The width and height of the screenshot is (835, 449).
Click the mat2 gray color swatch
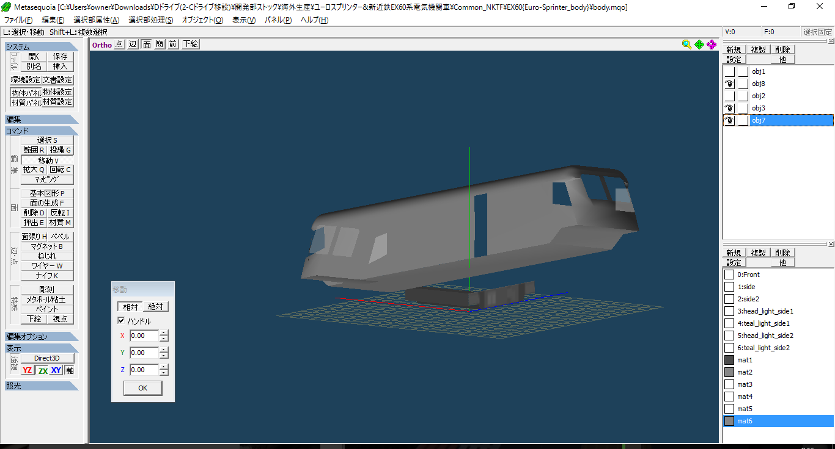tap(729, 372)
